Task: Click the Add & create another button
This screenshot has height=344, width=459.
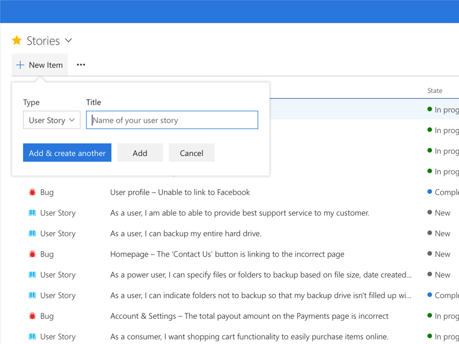Action: 67,153
